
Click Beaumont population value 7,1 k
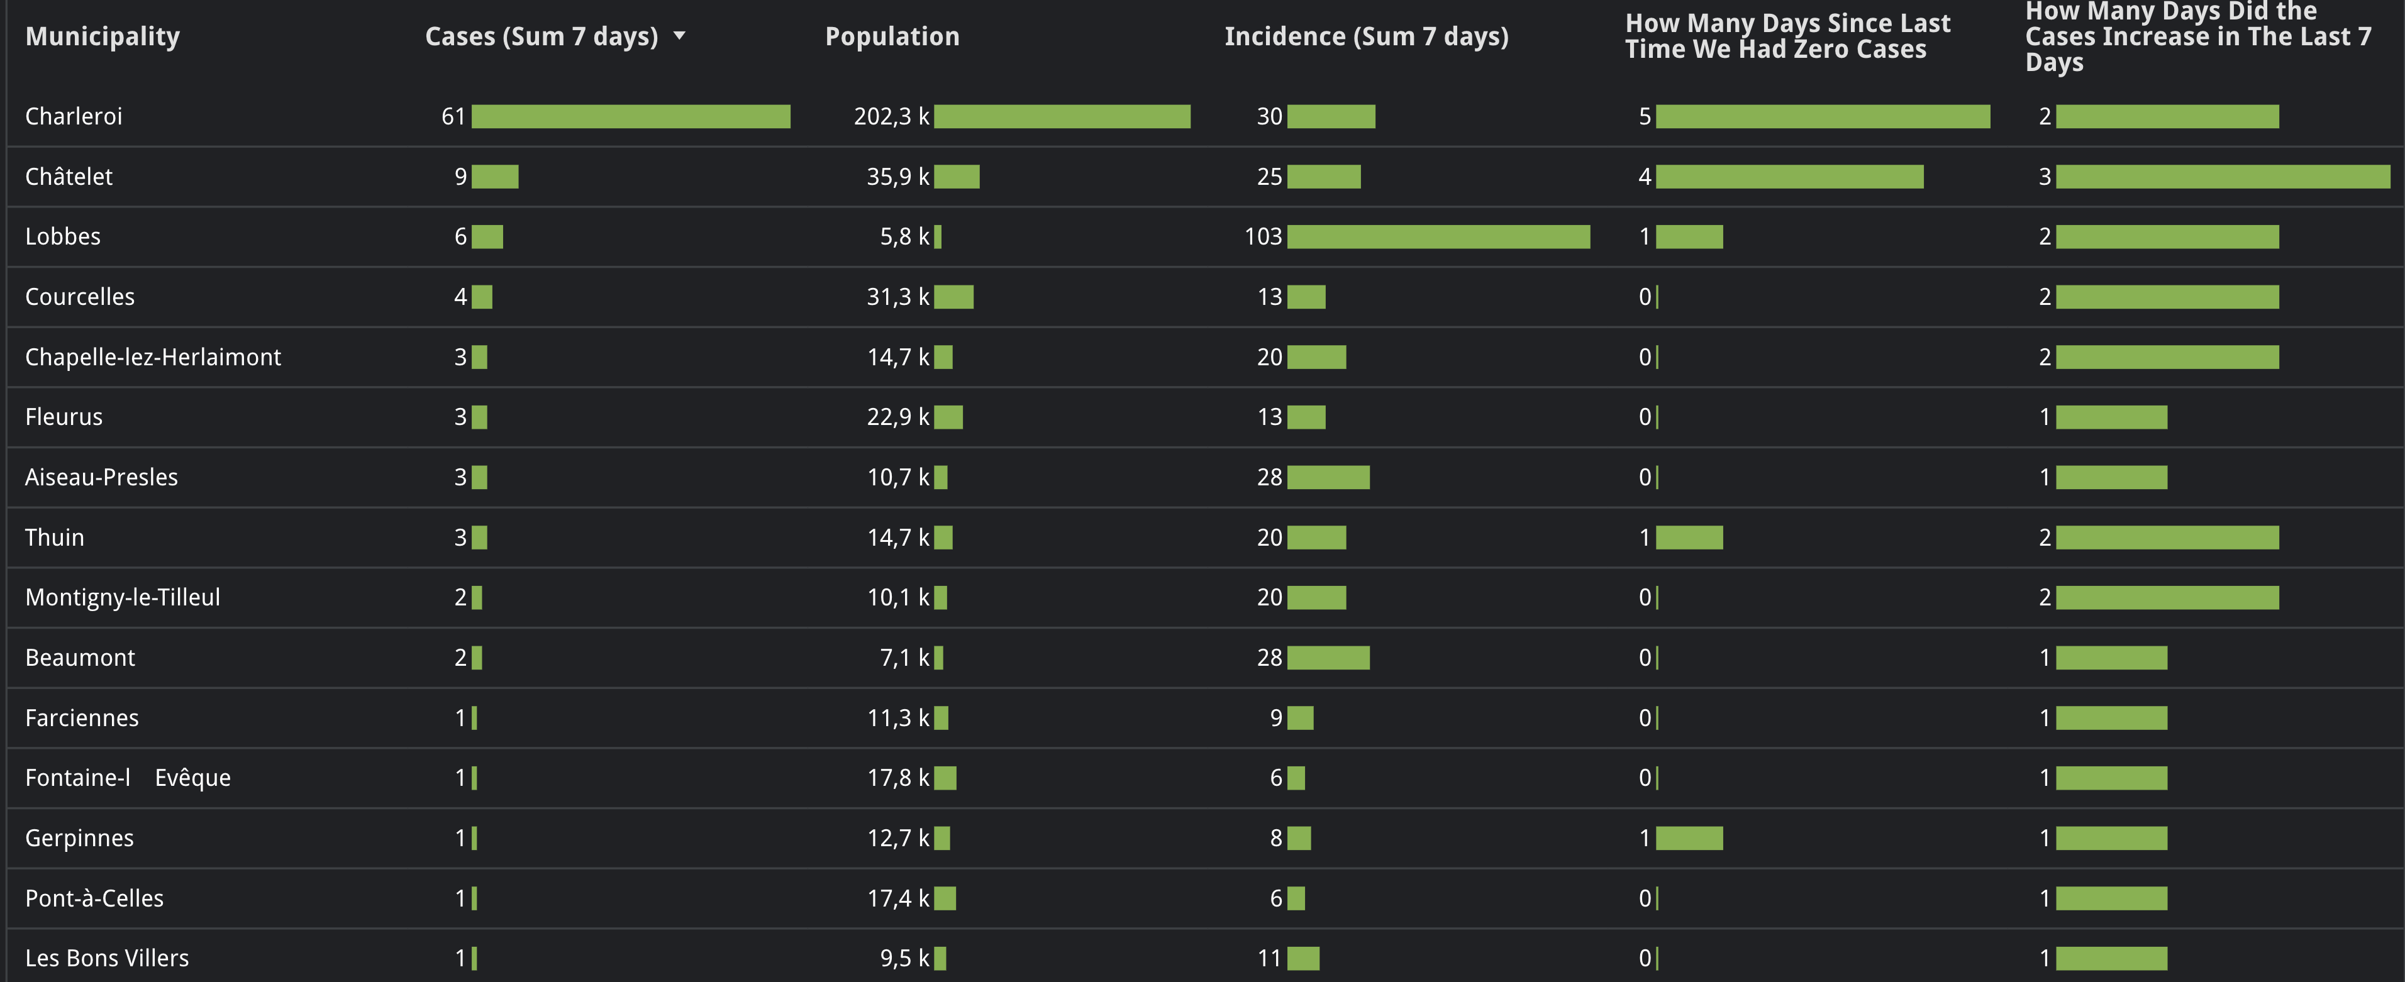(904, 657)
